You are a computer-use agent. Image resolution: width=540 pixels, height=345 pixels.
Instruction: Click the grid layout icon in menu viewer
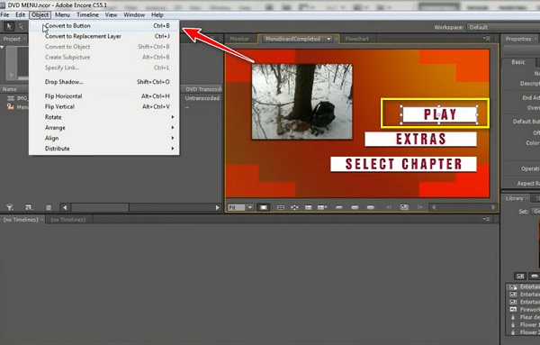(308, 207)
